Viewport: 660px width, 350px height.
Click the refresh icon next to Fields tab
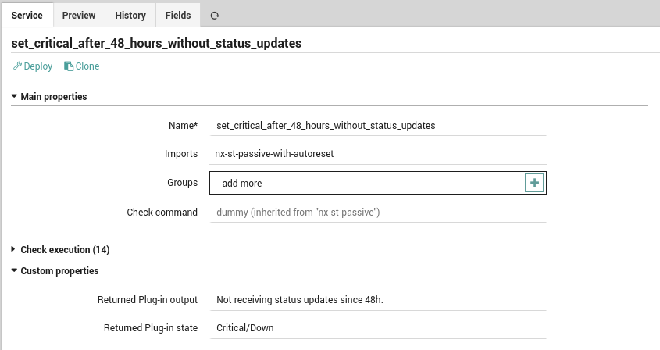pyautogui.click(x=215, y=16)
